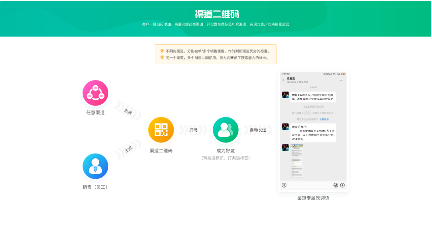Click the pink 任意渠道 share icon

click(95, 93)
